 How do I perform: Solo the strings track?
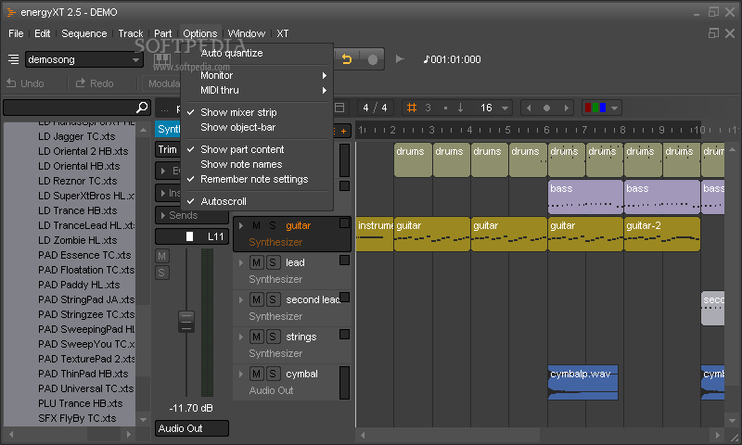(x=273, y=337)
